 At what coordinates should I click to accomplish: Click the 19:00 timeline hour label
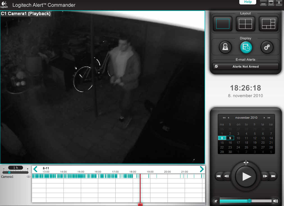(150, 172)
